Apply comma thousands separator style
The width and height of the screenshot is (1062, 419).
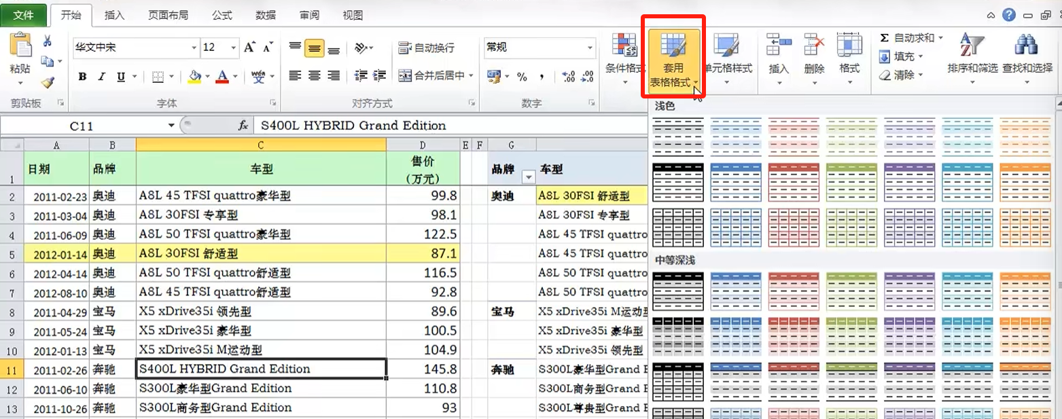click(542, 77)
